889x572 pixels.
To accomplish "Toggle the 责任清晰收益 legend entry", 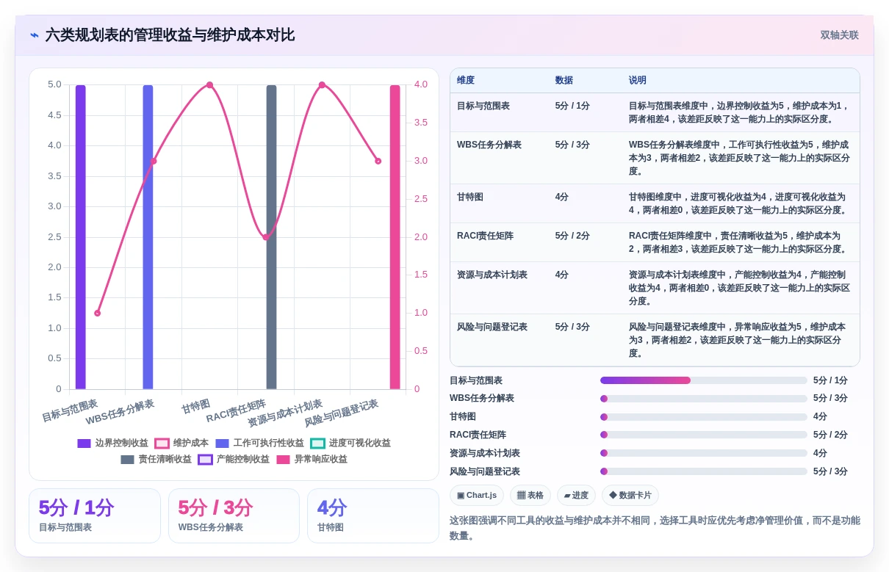I will click(156, 460).
